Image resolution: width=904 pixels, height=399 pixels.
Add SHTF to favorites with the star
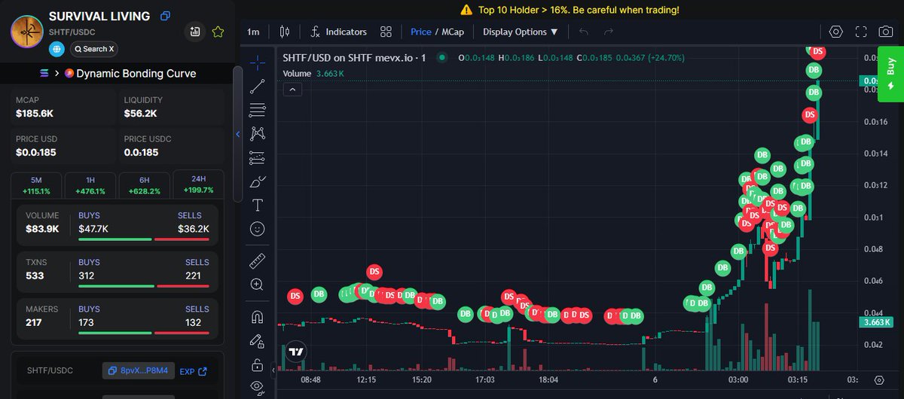[x=218, y=32]
